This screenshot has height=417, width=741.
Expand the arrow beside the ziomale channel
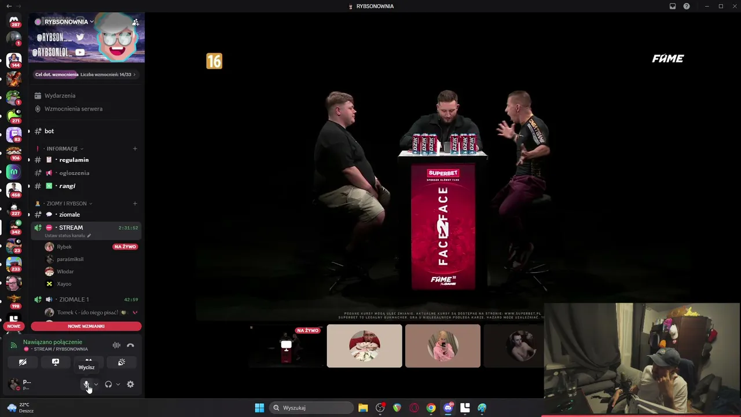[x=29, y=214]
